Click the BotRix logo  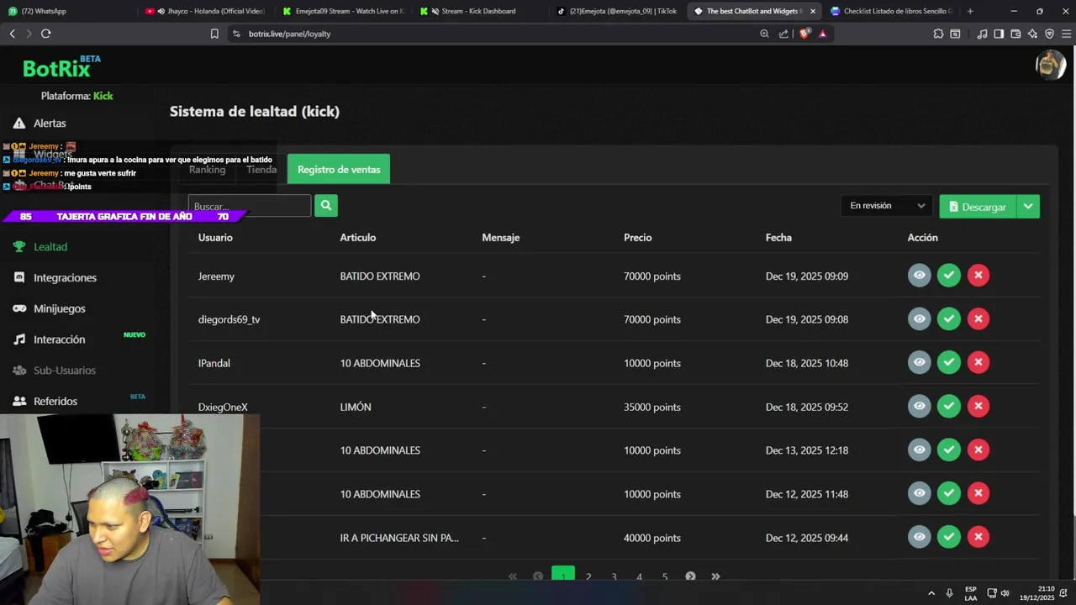point(61,67)
